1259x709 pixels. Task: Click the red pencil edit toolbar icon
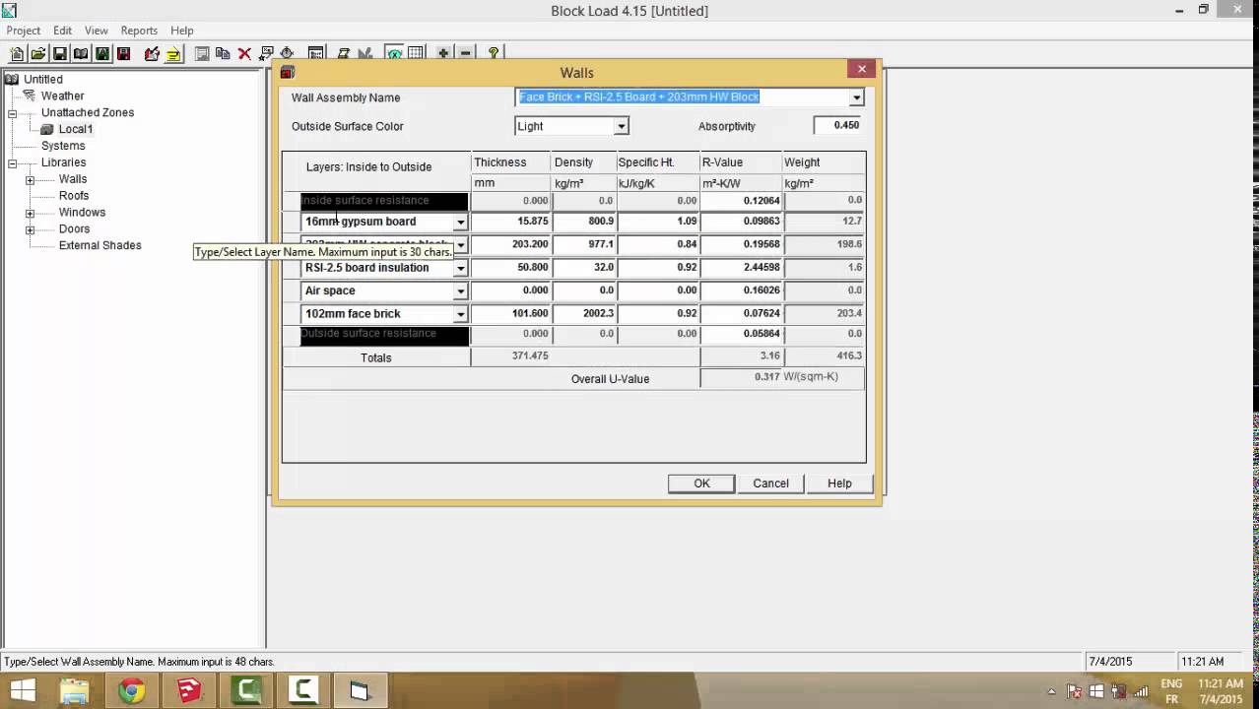pyautogui.click(x=152, y=54)
